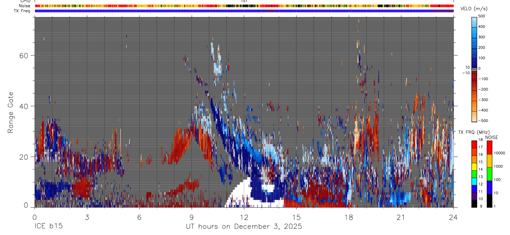Click hour tick label '0' on the time axis

(x=34, y=217)
